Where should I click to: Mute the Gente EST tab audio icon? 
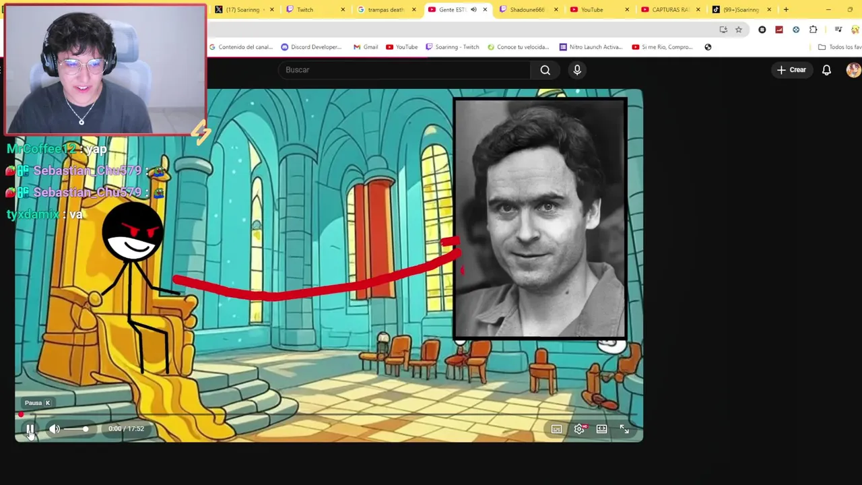473,9
